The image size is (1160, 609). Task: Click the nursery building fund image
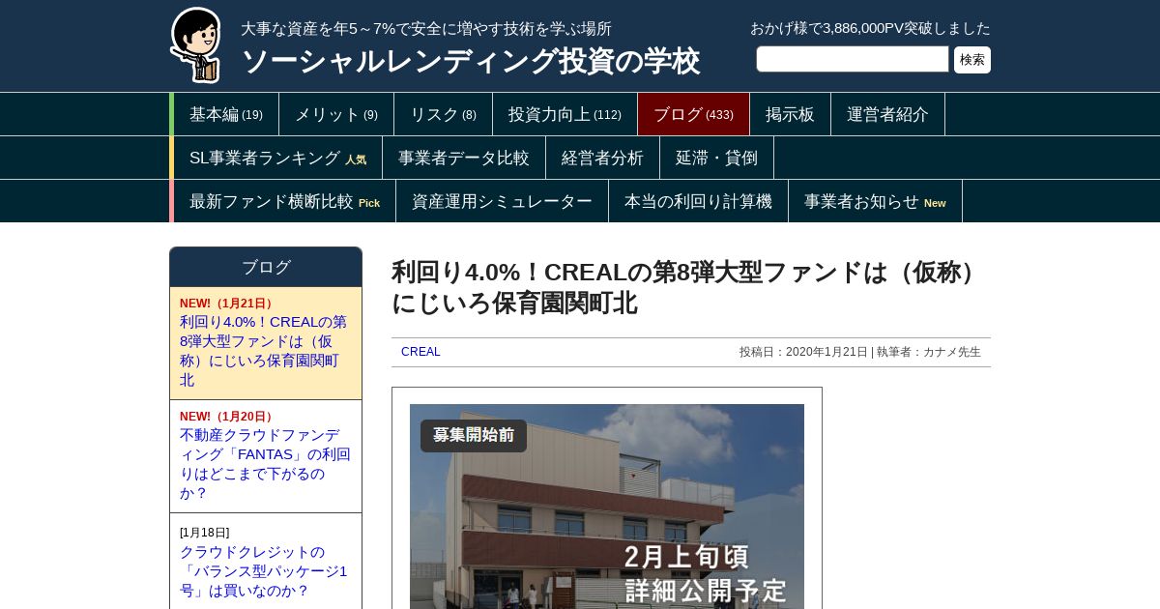[x=607, y=507]
